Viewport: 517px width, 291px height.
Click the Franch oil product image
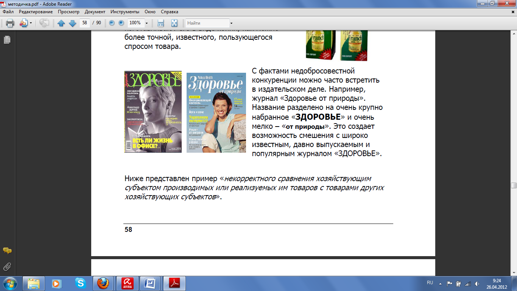(x=336, y=45)
